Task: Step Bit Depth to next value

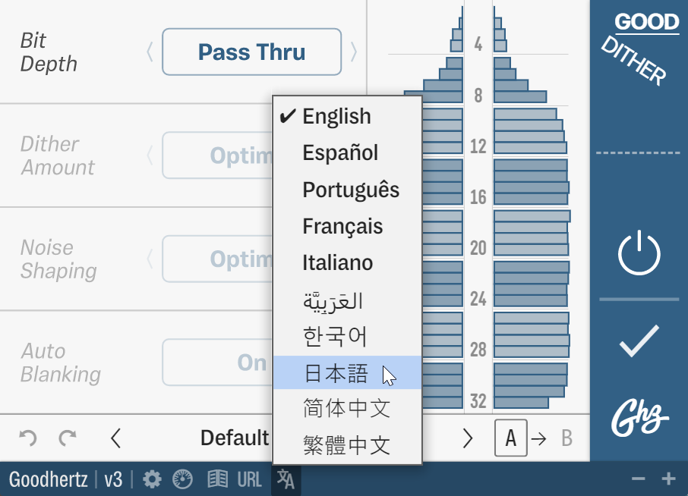Action: pos(354,52)
